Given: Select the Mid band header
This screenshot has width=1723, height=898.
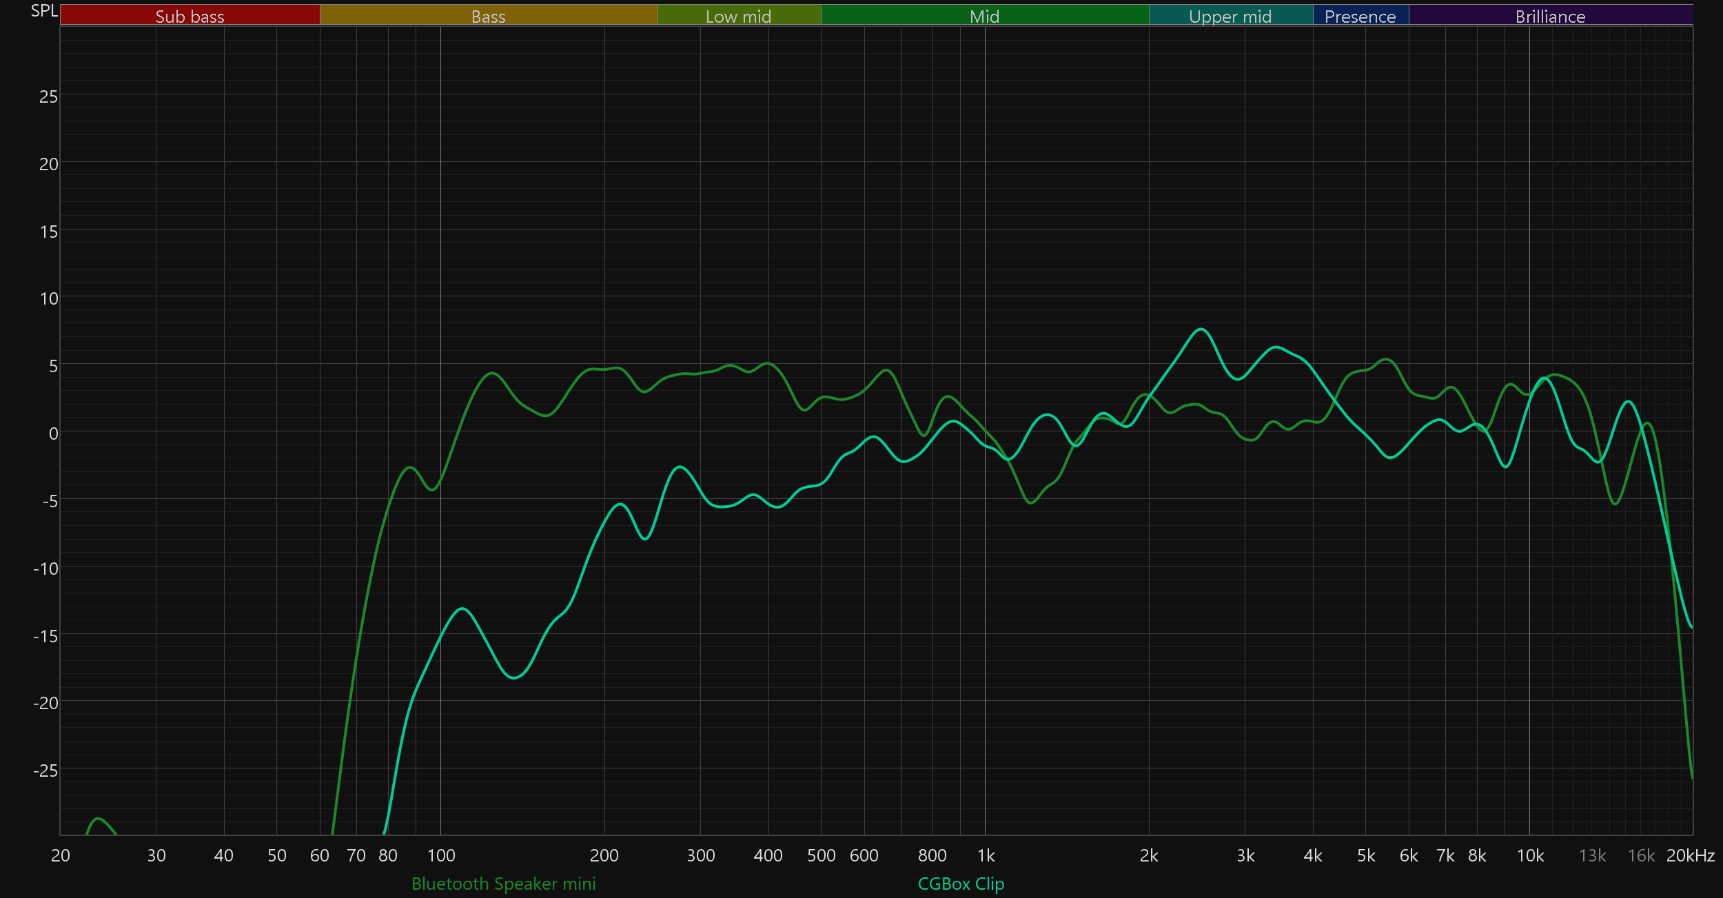Looking at the screenshot, I should tap(984, 16).
